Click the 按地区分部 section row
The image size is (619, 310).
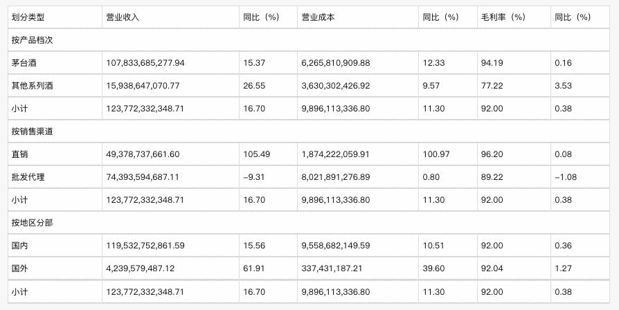pyautogui.click(x=32, y=222)
